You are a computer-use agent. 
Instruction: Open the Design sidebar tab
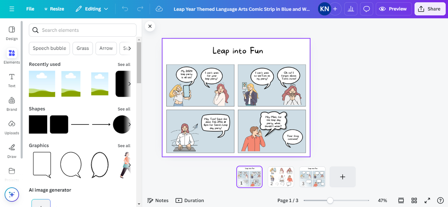[x=12, y=33]
